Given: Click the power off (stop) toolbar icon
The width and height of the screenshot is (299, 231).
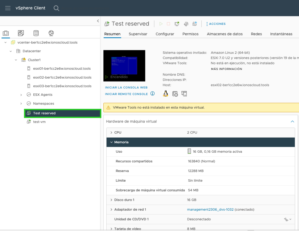Looking at the screenshot, I should pyautogui.click(x=168, y=24).
